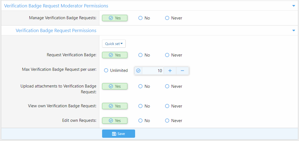Click the Verification Badge Request Permissions heading

coord(56,30)
